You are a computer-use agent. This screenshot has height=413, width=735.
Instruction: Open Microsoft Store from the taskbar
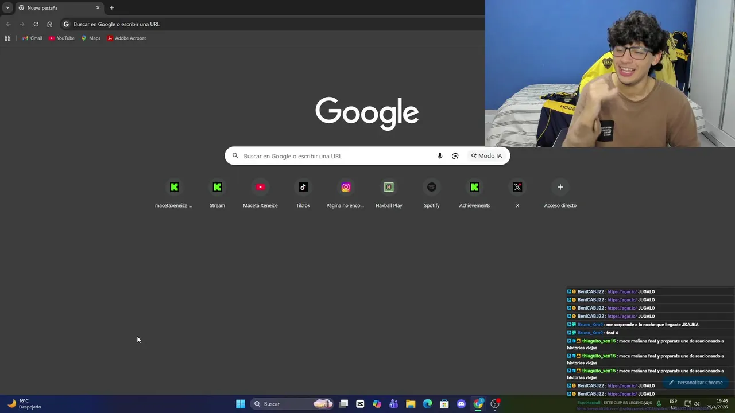pyautogui.click(x=444, y=404)
